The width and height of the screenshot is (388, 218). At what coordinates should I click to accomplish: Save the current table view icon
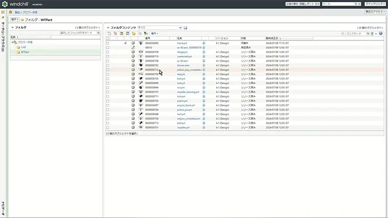click(x=185, y=28)
